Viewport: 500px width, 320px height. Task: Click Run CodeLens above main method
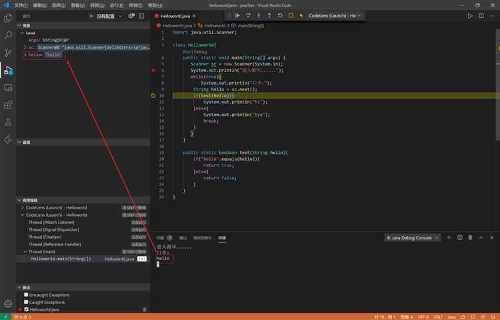point(187,51)
